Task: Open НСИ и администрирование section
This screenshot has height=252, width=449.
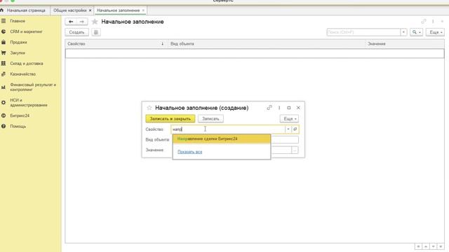Action: (x=28, y=103)
